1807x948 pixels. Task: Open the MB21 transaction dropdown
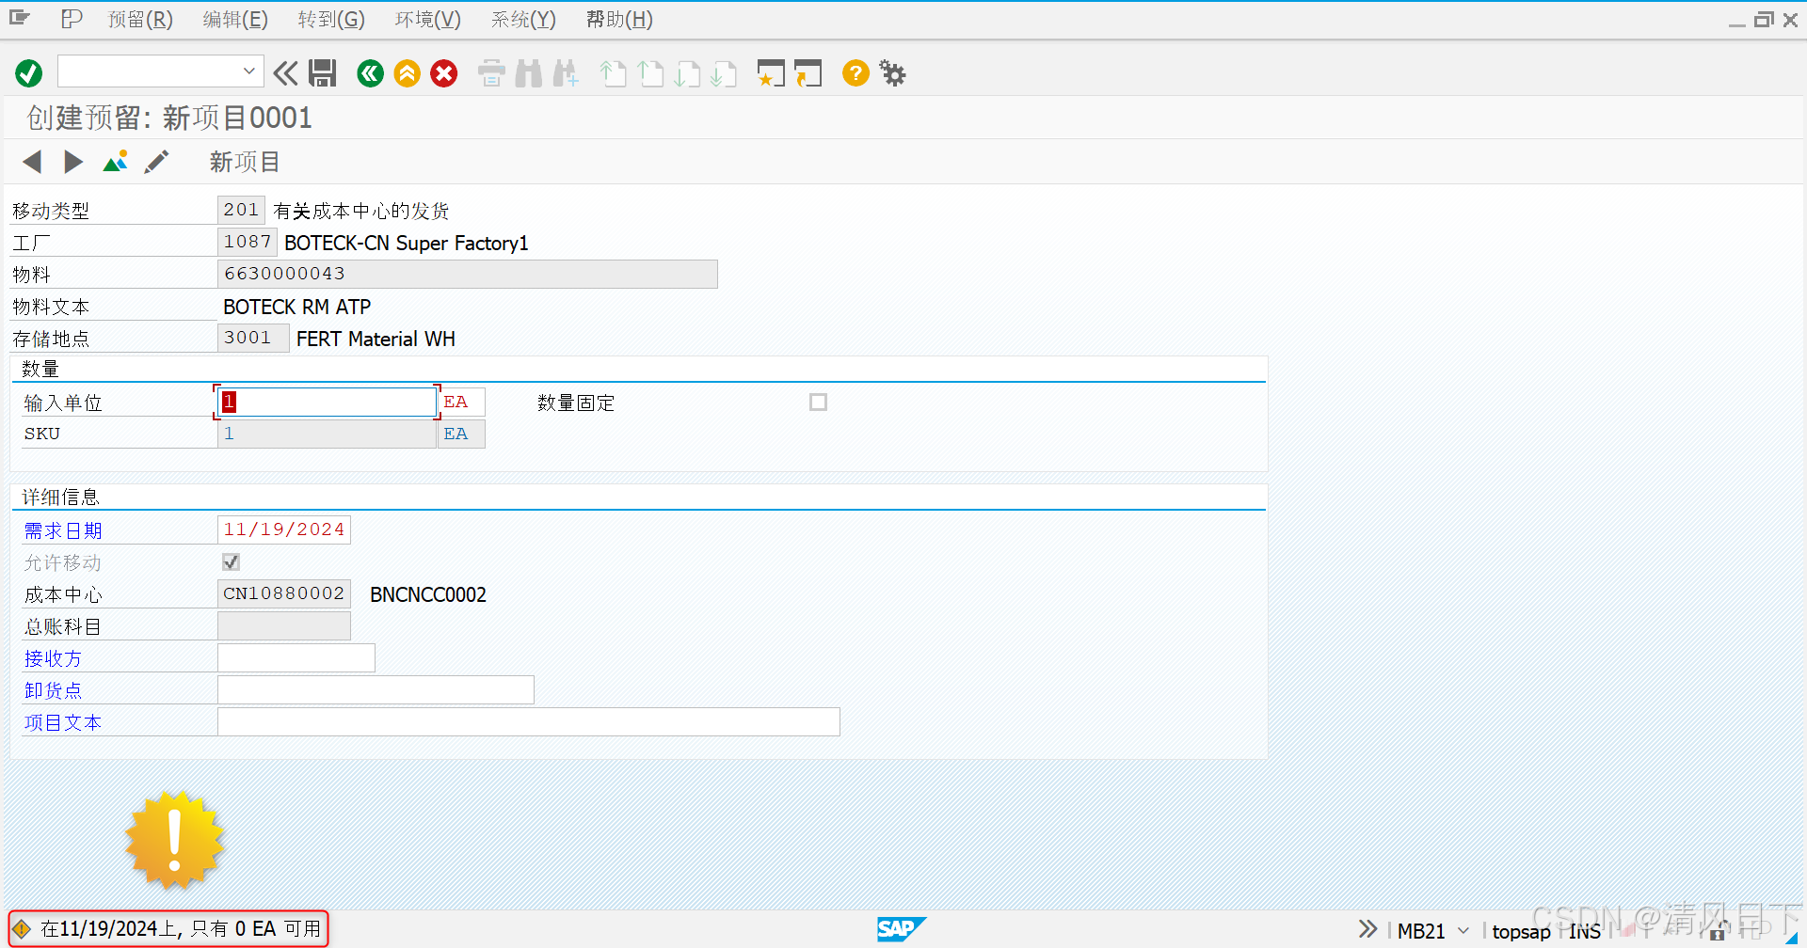(1463, 930)
